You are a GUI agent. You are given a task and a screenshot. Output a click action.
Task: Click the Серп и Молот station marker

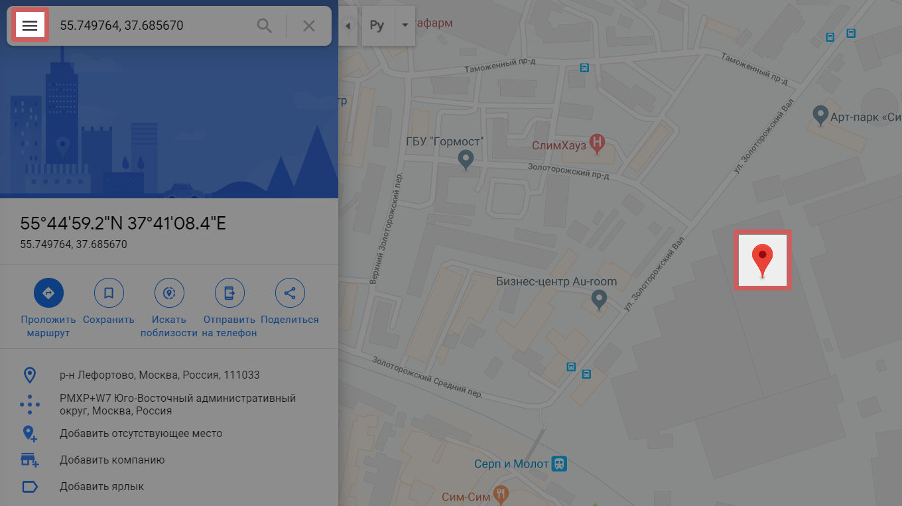pos(559,464)
